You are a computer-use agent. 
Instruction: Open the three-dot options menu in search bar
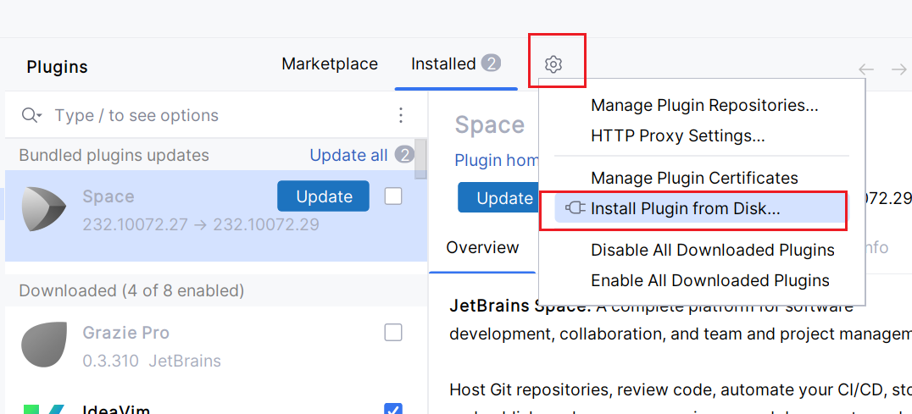coord(400,115)
